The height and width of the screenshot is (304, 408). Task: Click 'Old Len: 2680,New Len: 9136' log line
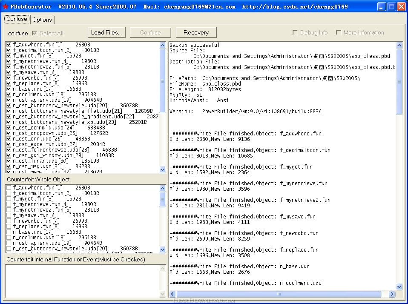(x=210, y=139)
